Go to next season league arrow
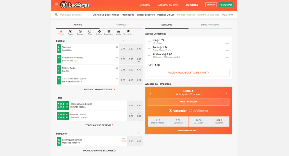 227,93
